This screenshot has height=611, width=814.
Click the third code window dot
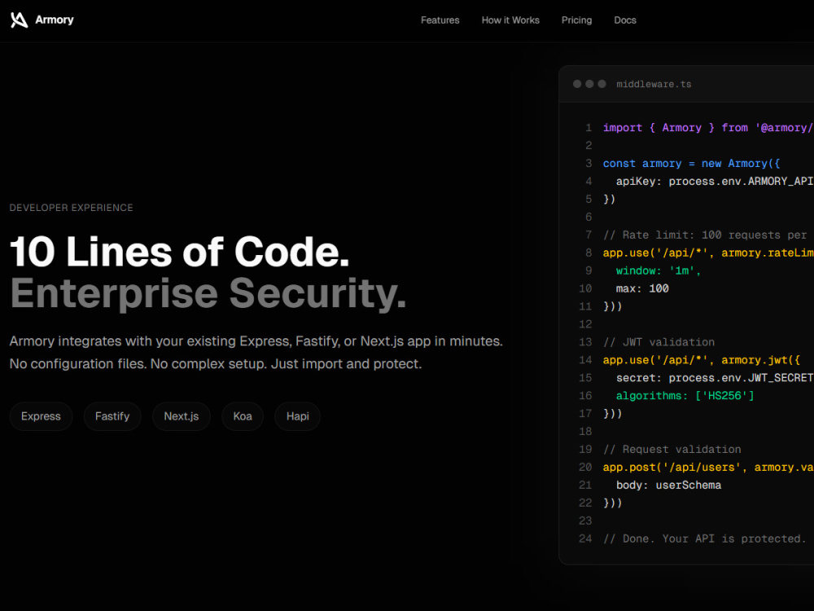pos(602,84)
